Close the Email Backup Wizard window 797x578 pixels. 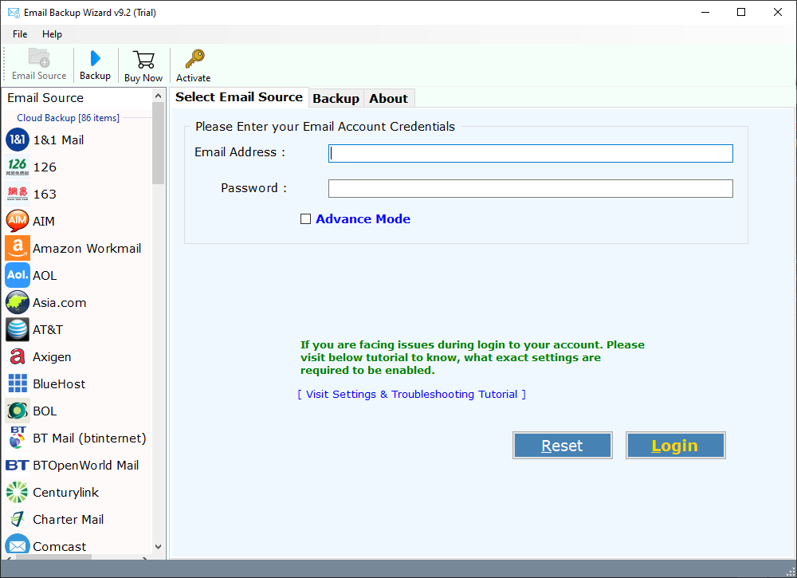[778, 12]
